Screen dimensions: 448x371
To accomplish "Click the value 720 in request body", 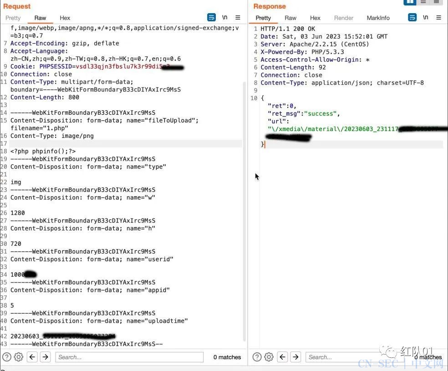I will tap(16, 244).
